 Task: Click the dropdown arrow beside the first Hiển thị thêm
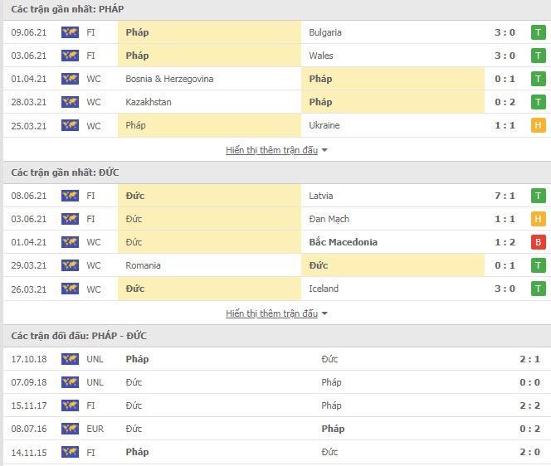pos(324,150)
